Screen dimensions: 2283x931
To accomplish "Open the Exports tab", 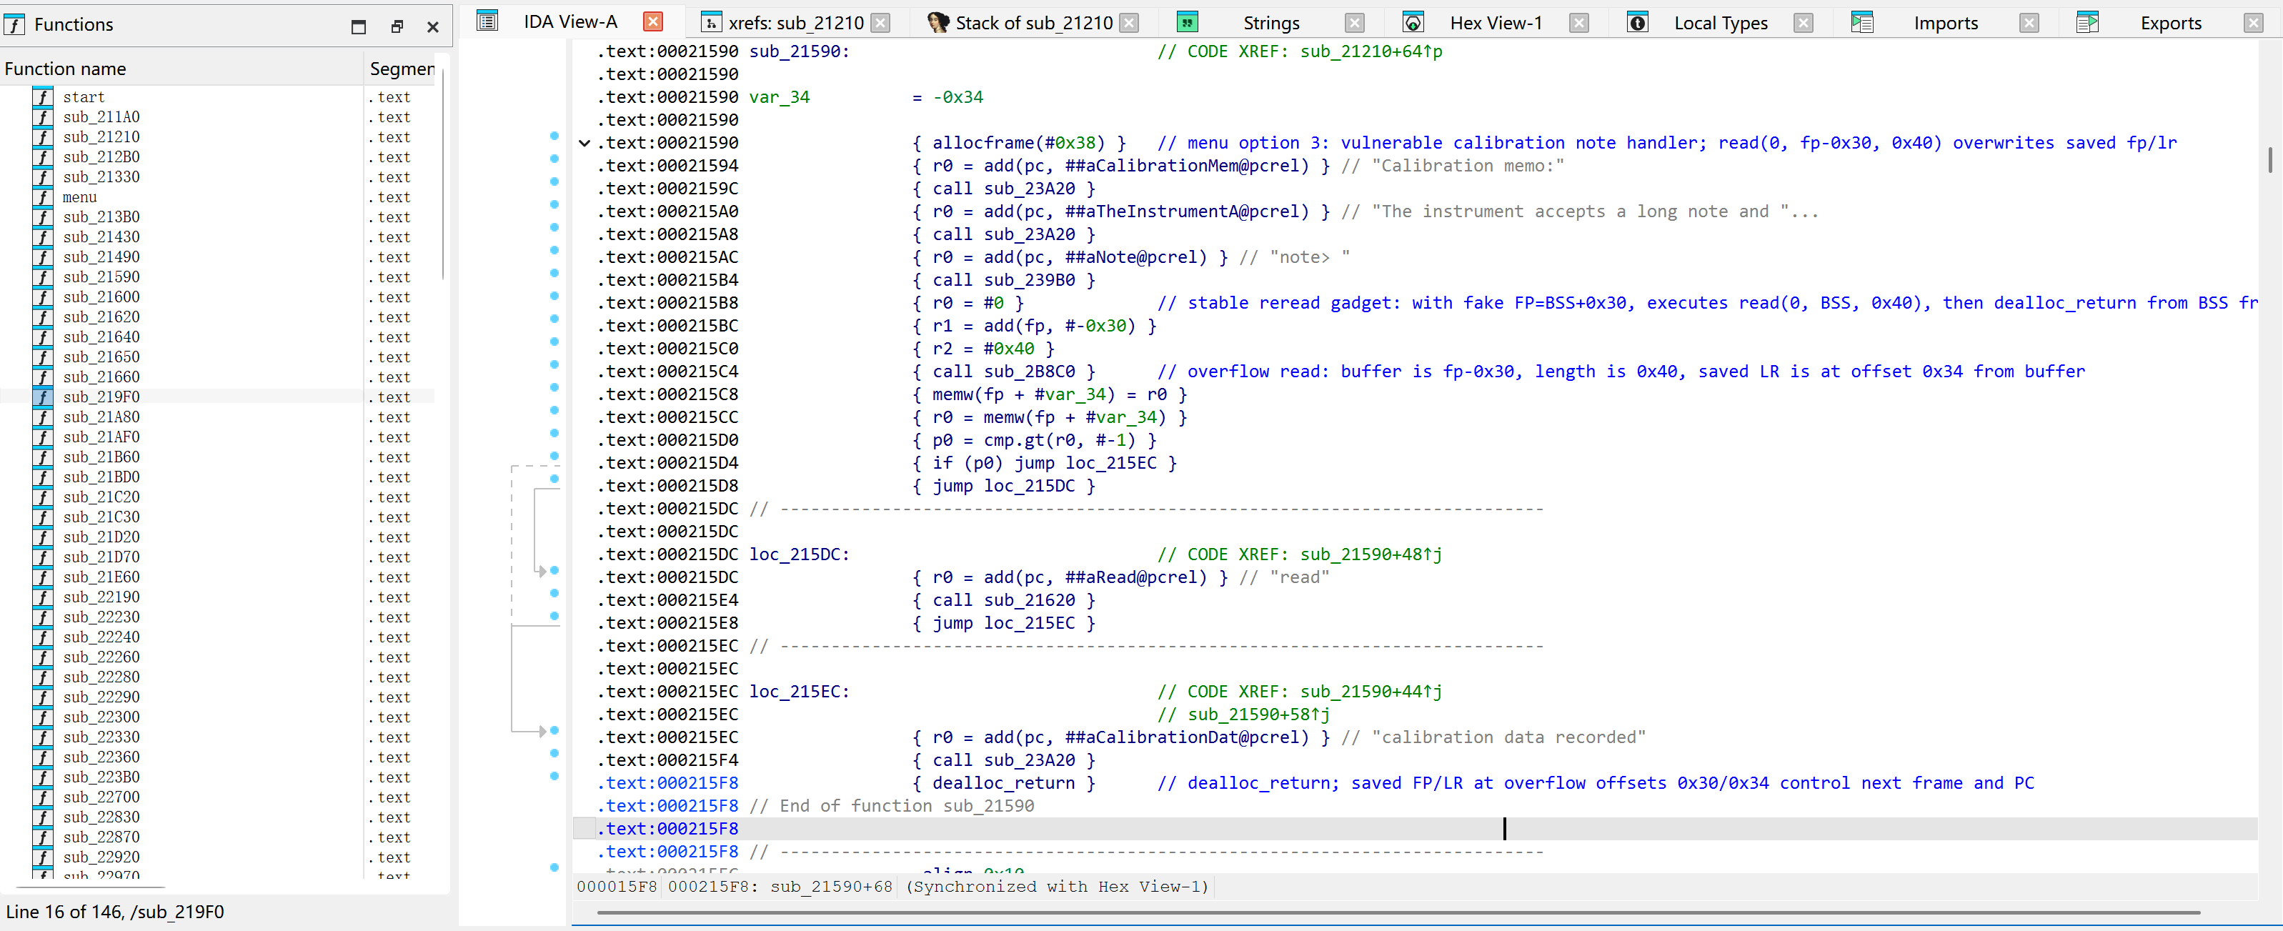I will coord(2170,23).
